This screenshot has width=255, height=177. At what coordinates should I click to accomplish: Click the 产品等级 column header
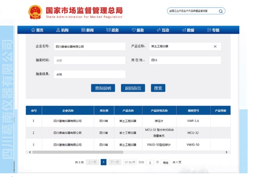221,111
